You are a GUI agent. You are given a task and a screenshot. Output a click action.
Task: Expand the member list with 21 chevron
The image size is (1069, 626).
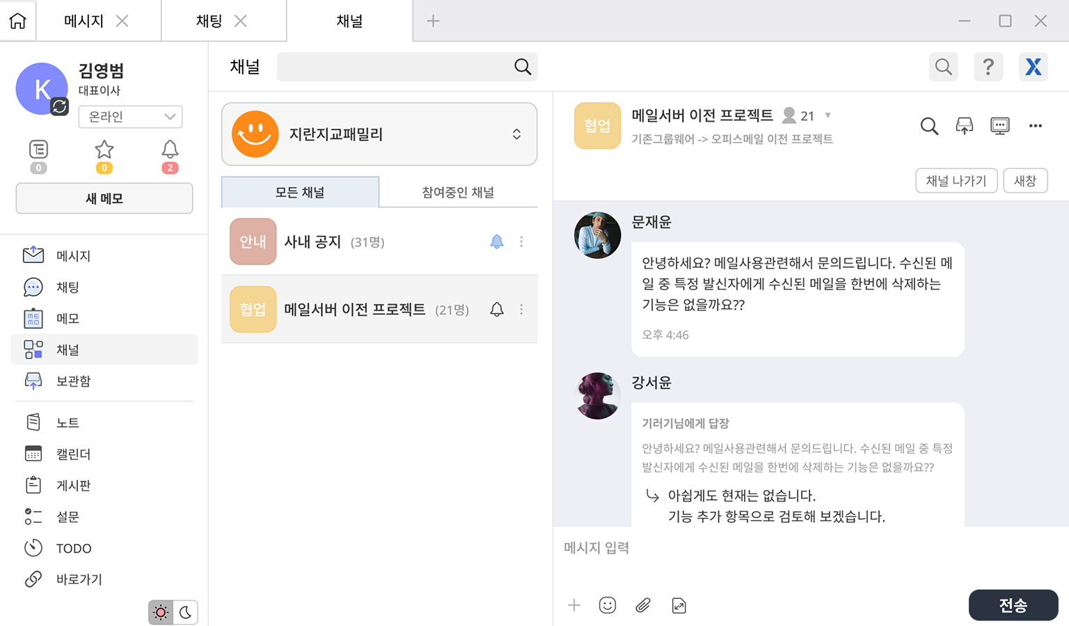point(828,115)
